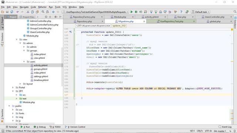The width and height of the screenshot is (237, 133).
Task: Collapse the view folder in project tree
Action: pos(17,40)
